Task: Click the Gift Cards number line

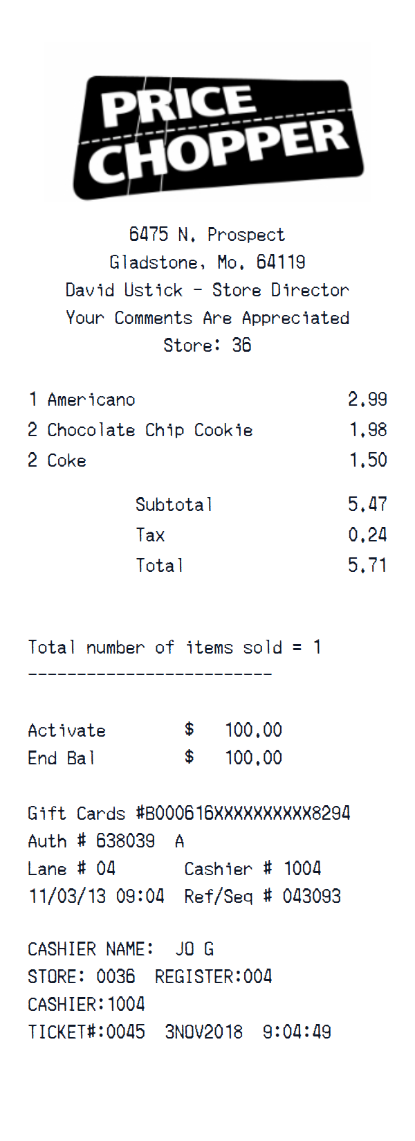Action: [x=189, y=813]
